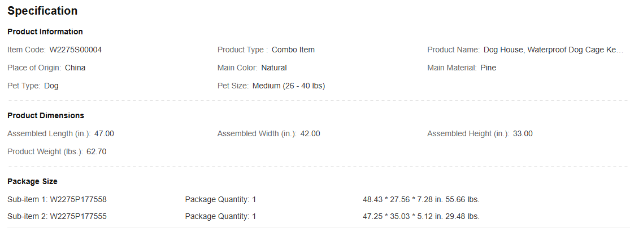The image size is (630, 228).
Task: Click the Pet Type Dog value
Action: point(51,86)
